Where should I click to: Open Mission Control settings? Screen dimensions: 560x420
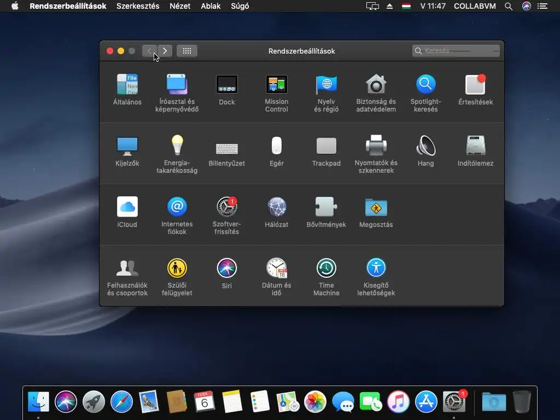pyautogui.click(x=276, y=93)
